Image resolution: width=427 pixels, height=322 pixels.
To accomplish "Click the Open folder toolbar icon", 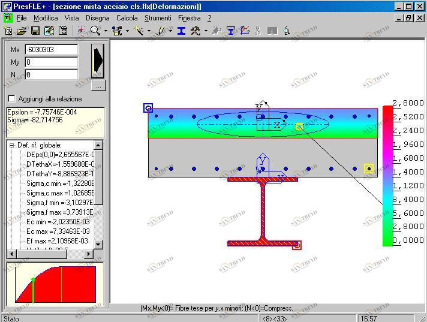I will 22,31.
